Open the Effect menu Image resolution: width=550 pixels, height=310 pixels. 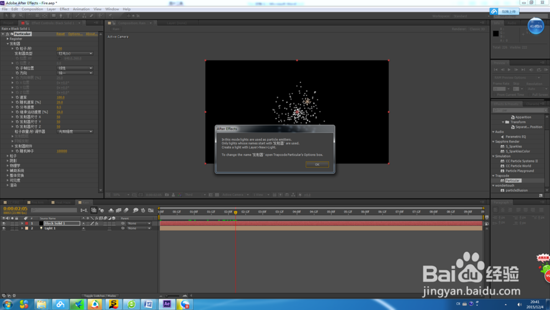[64, 9]
